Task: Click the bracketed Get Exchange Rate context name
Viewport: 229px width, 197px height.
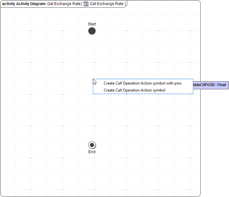Action: (x=107, y=4)
